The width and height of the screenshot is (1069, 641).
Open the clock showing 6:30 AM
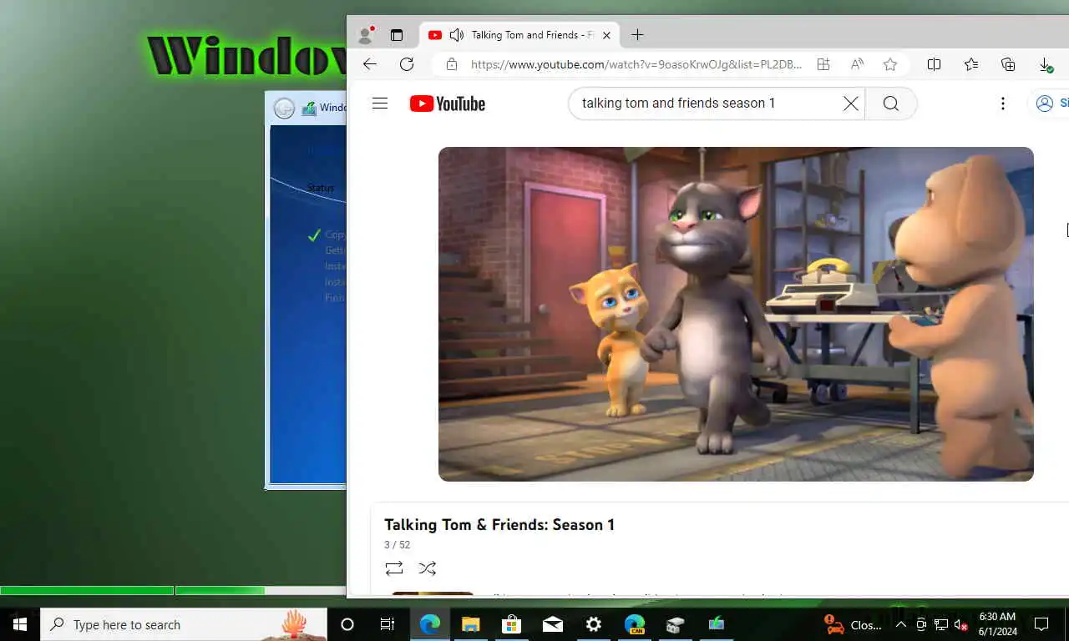coord(997,624)
